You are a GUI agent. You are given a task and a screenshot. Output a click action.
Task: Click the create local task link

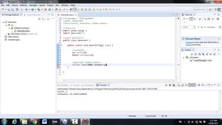click(x=188, y=45)
